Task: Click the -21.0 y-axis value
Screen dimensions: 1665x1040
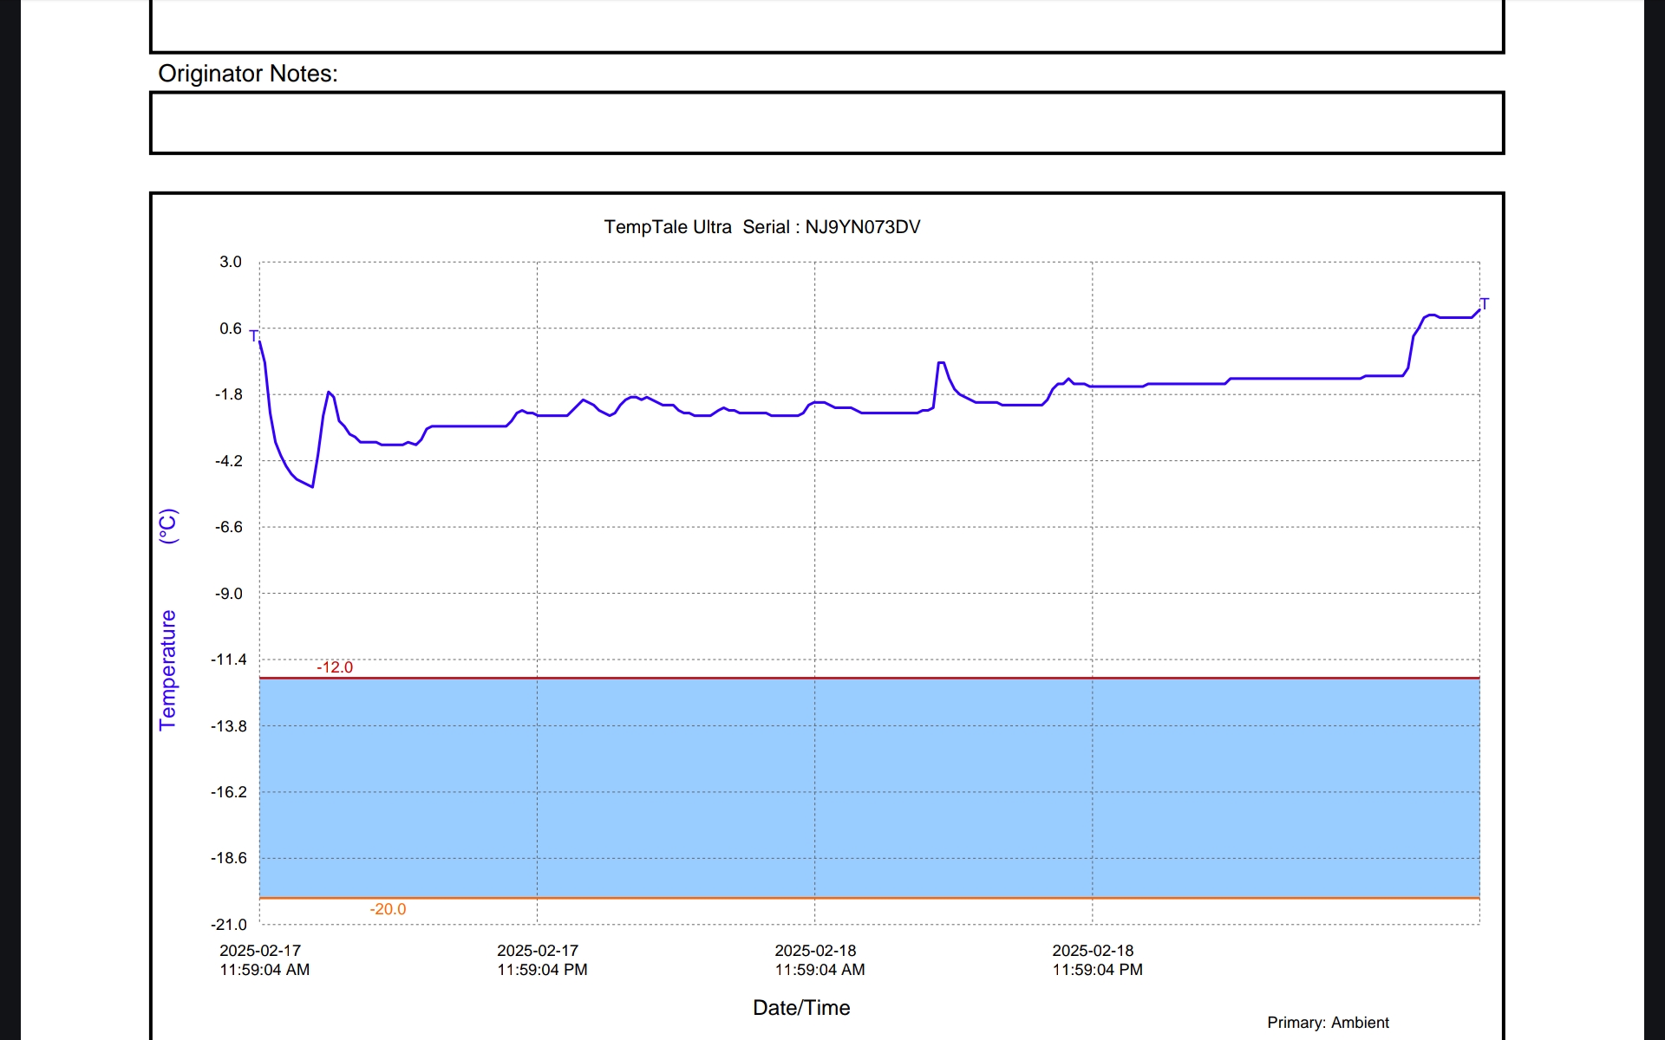Action: (229, 925)
